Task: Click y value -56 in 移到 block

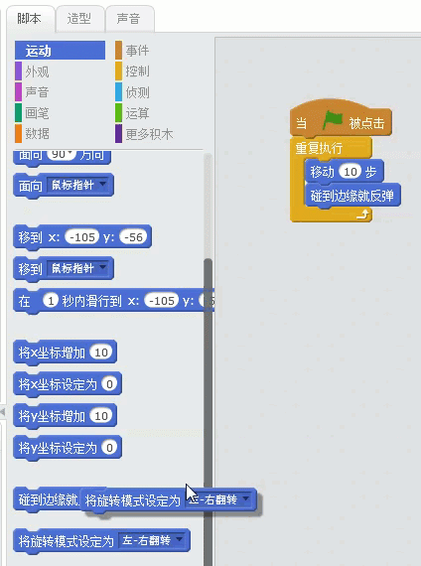Action: click(133, 236)
